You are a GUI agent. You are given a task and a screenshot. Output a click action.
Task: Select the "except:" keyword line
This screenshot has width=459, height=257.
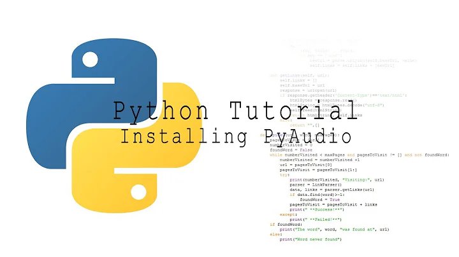[x=288, y=213]
